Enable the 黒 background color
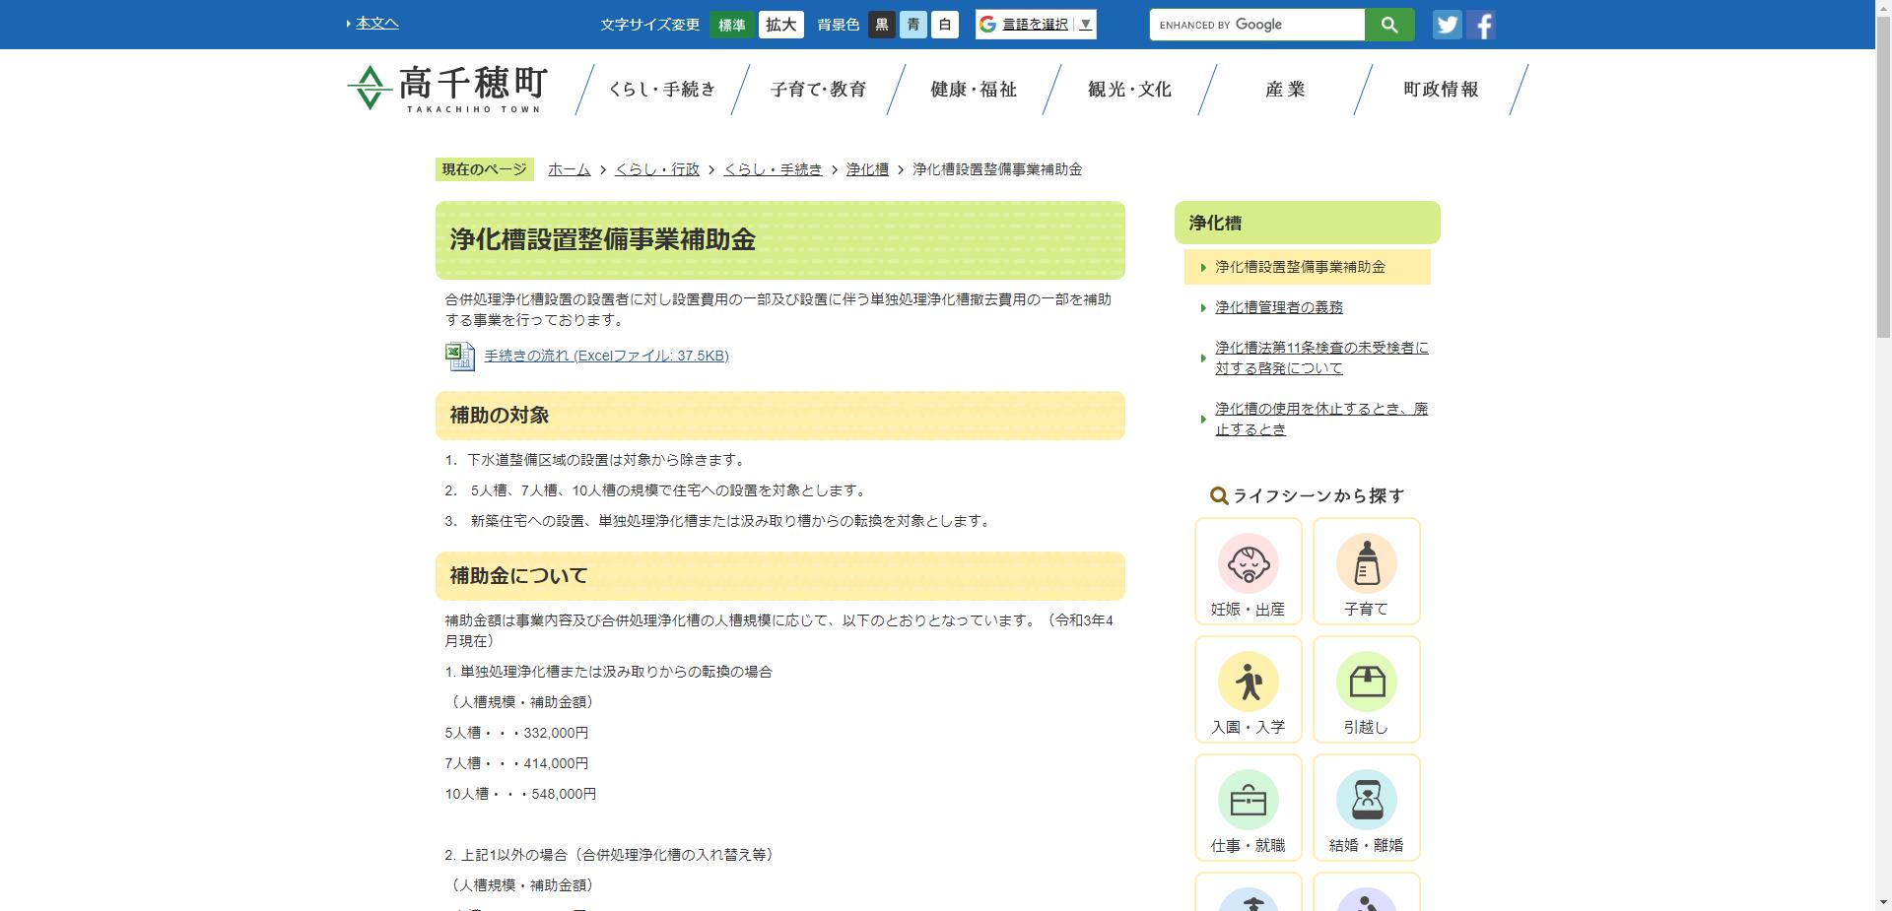The image size is (1892, 911). coord(880,25)
